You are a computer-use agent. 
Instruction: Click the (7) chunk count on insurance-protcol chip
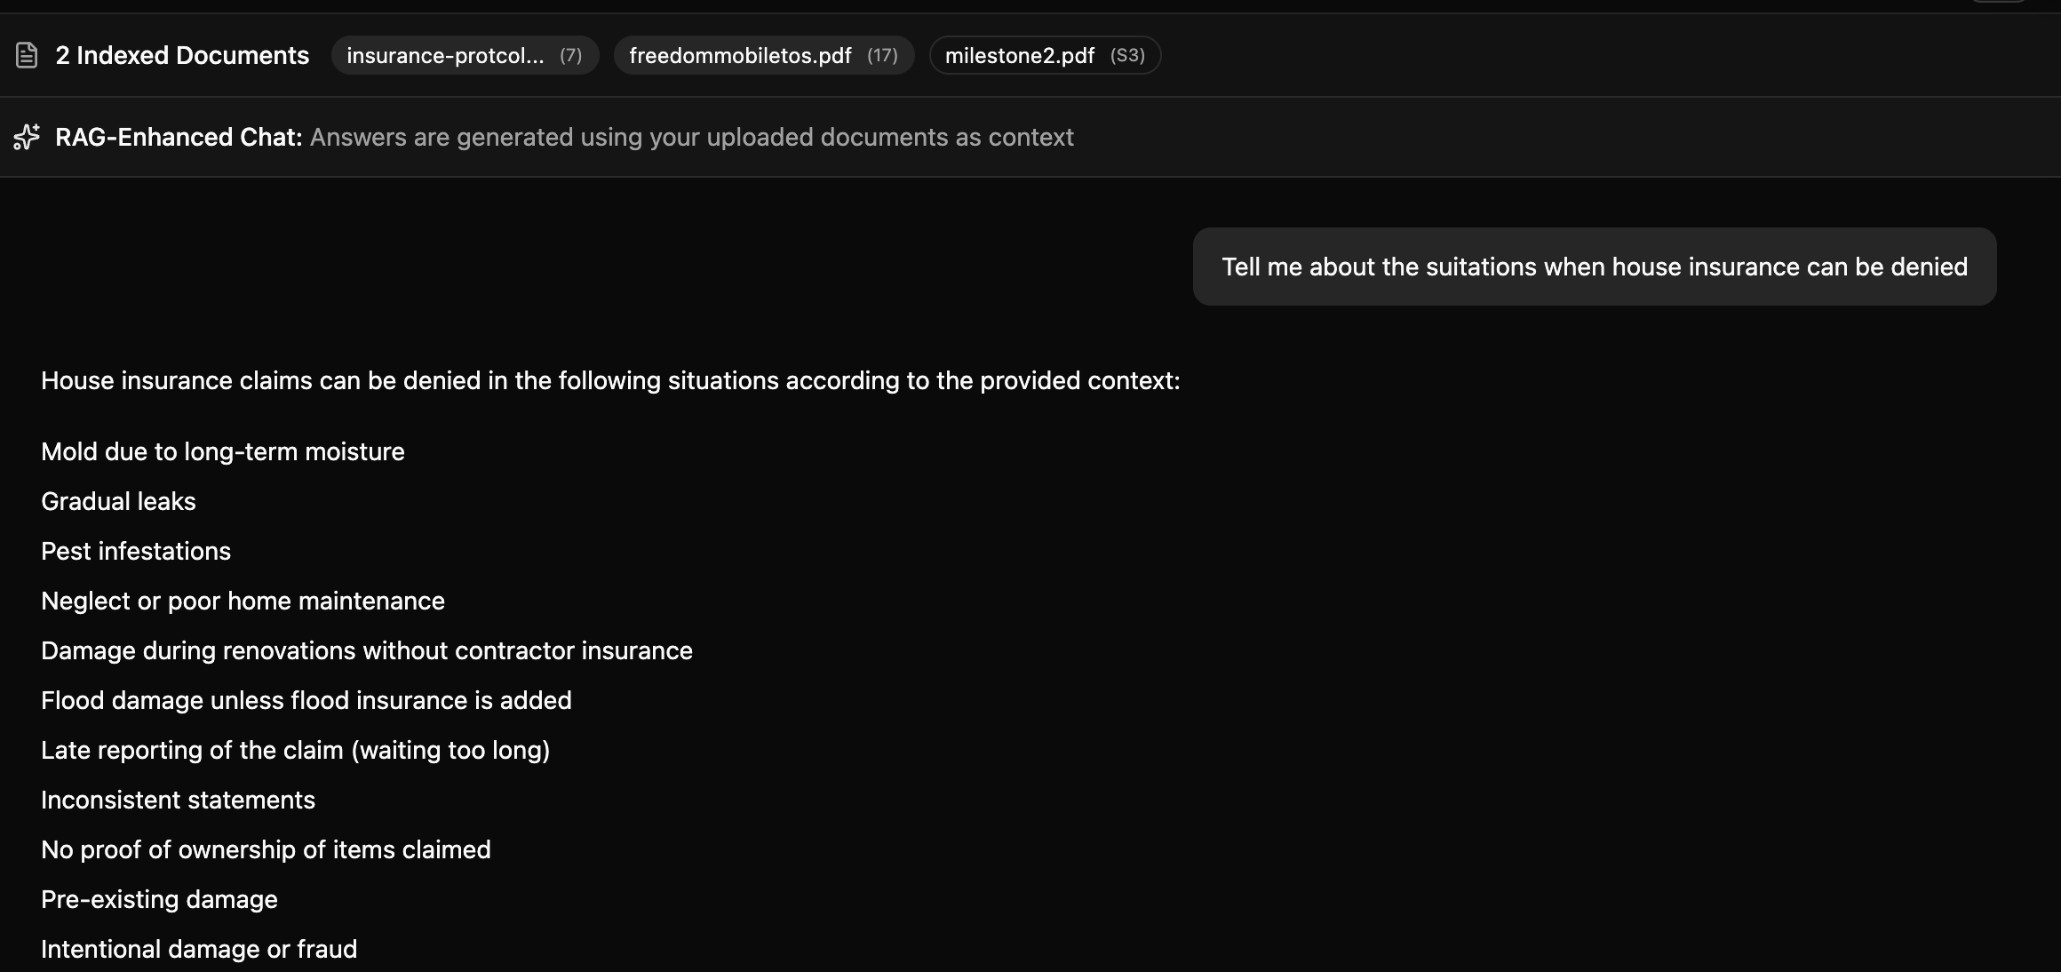click(x=569, y=55)
